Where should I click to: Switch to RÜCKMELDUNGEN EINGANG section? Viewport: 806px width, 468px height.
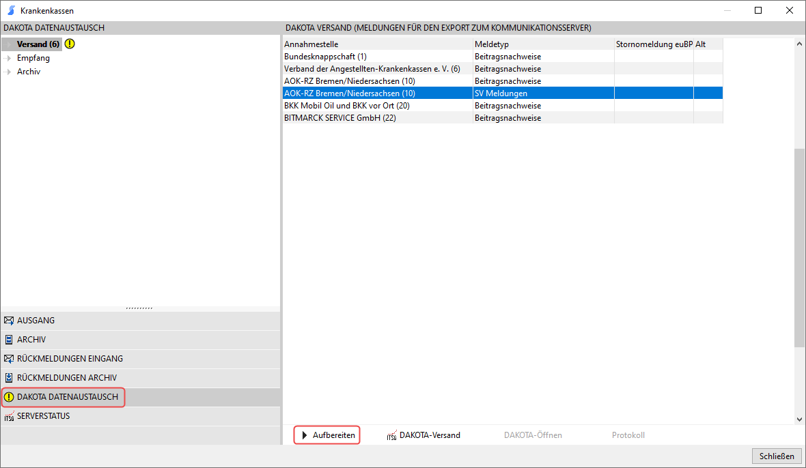tap(140, 359)
